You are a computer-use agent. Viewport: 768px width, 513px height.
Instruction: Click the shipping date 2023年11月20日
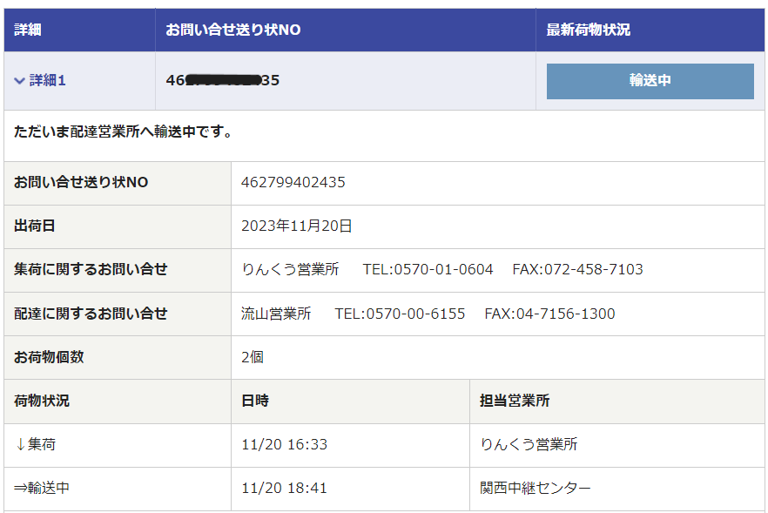tap(297, 226)
